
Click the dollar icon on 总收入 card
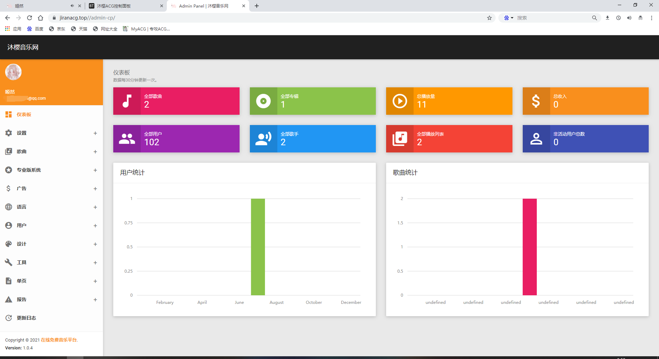(536, 101)
